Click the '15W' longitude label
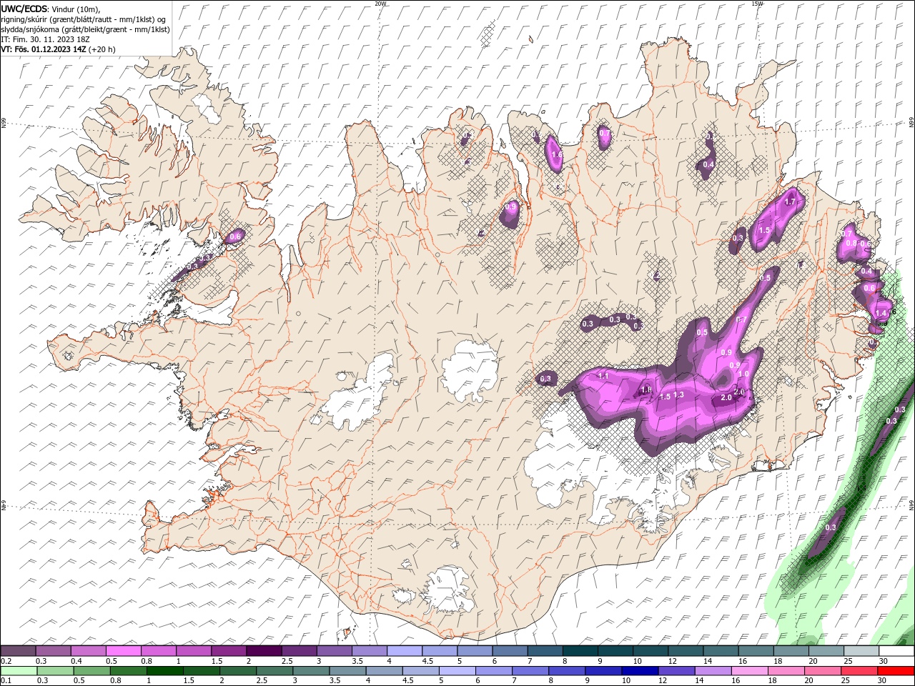 (x=757, y=4)
